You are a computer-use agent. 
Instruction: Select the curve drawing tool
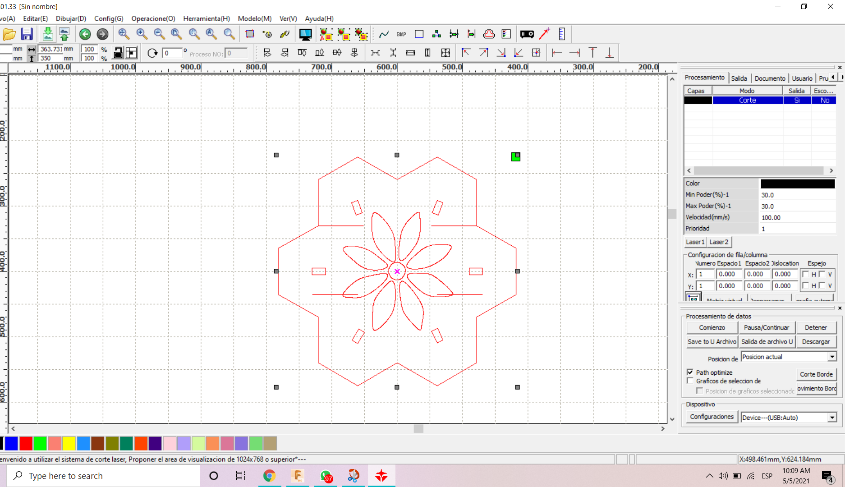[x=384, y=34]
